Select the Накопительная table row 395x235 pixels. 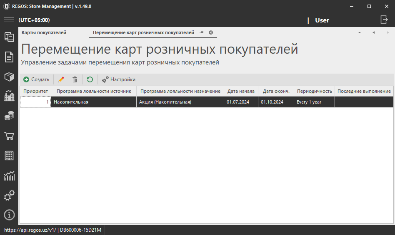click(94, 102)
